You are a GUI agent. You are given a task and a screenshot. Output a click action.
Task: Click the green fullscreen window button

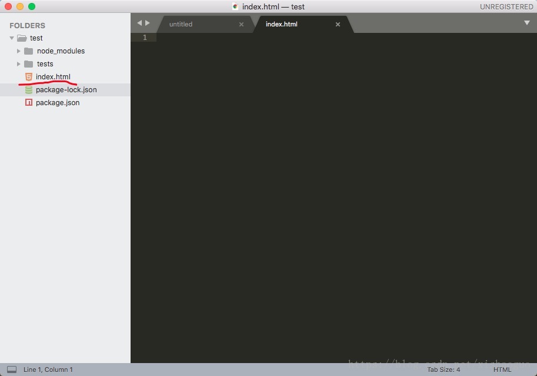point(32,6)
